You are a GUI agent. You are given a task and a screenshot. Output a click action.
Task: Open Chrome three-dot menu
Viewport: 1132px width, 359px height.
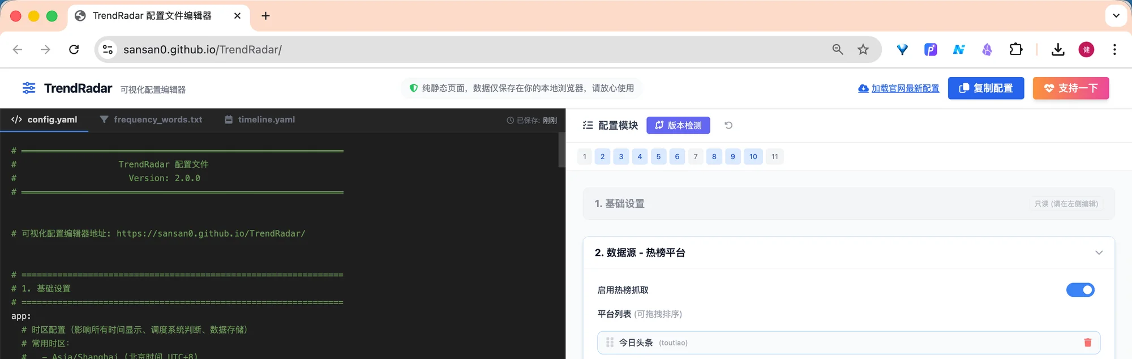(1114, 49)
